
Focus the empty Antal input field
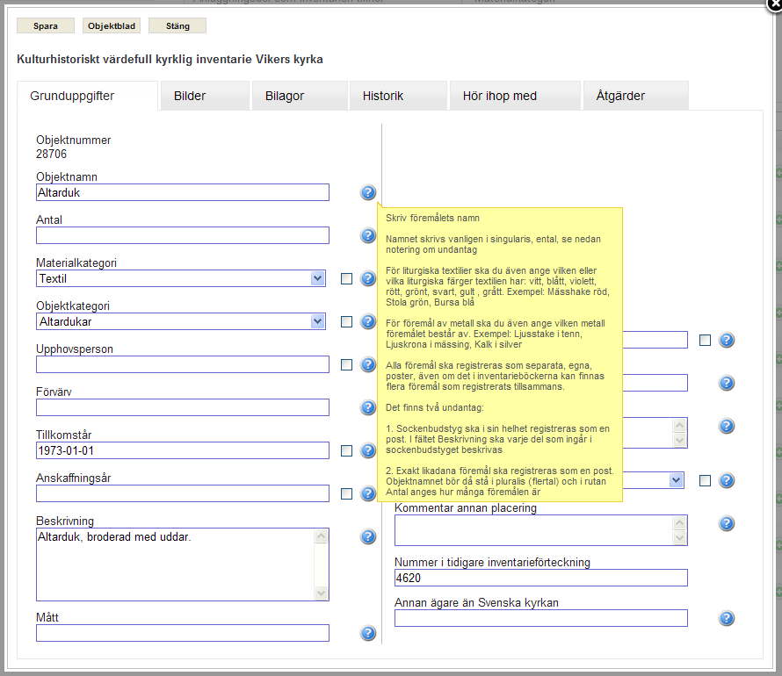[x=183, y=235]
